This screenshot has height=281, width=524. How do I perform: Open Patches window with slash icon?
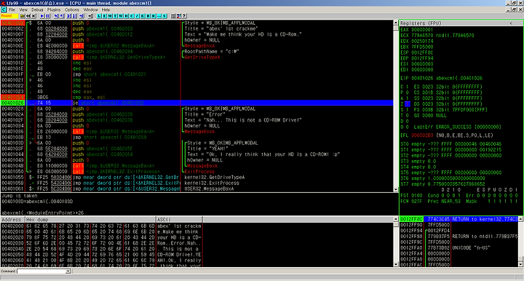pyautogui.click(x=137, y=16)
